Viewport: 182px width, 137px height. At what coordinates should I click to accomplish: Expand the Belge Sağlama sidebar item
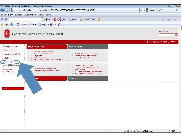tap(3, 50)
